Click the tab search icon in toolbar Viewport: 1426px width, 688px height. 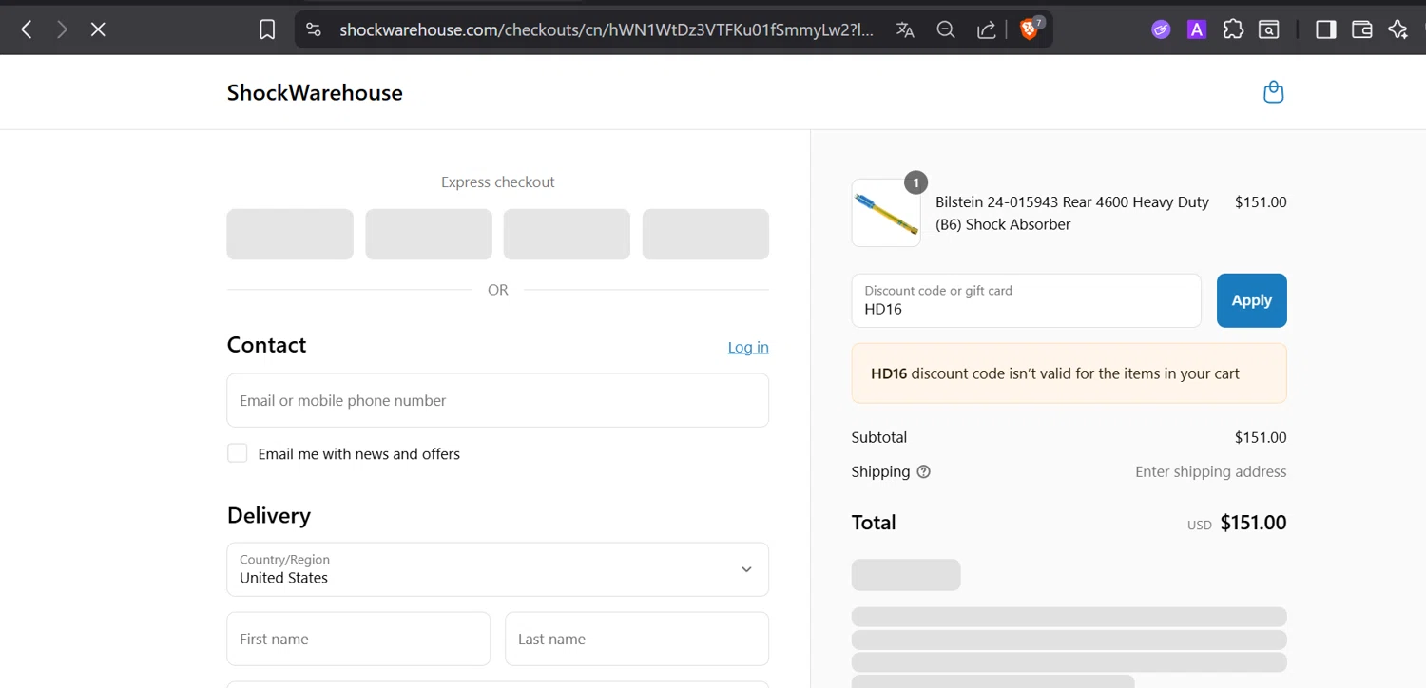pyautogui.click(x=1269, y=29)
